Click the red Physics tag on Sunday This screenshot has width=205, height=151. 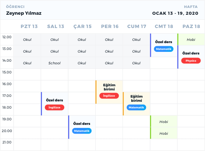pyautogui.click(x=191, y=61)
